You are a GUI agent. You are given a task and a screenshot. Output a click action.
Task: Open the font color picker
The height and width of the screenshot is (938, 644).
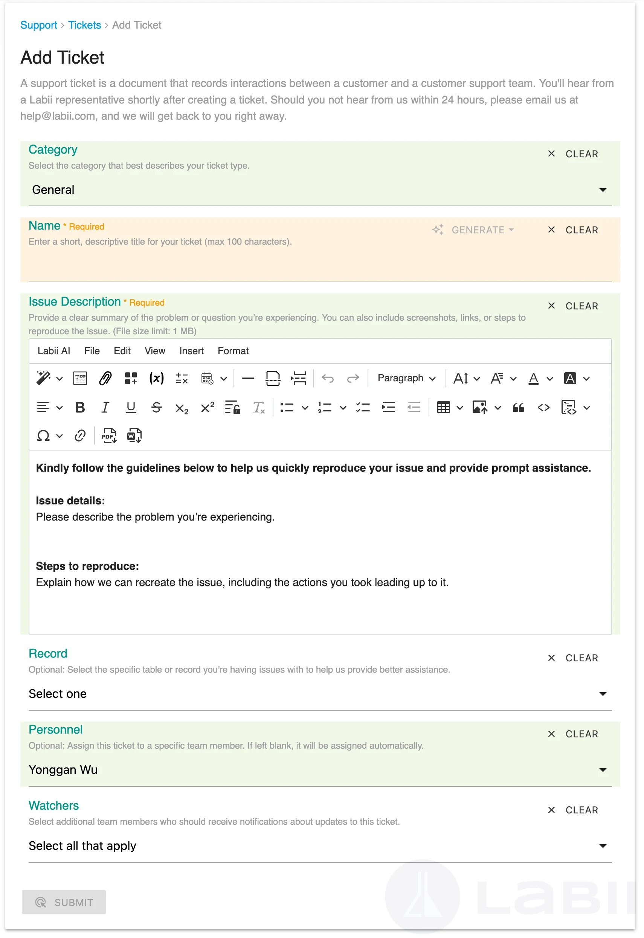[x=534, y=379]
